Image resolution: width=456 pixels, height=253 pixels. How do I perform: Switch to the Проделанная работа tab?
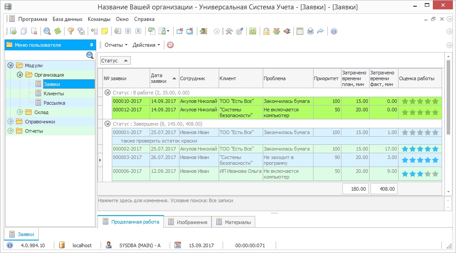pos(131,222)
